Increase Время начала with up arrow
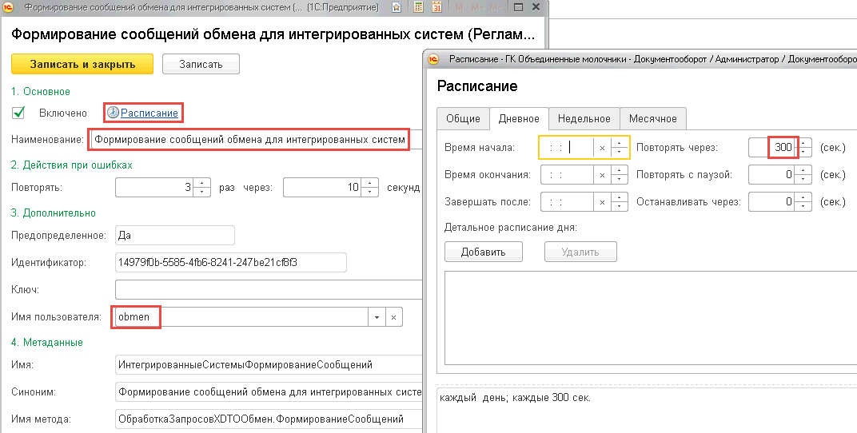The height and width of the screenshot is (433, 857). (x=620, y=143)
